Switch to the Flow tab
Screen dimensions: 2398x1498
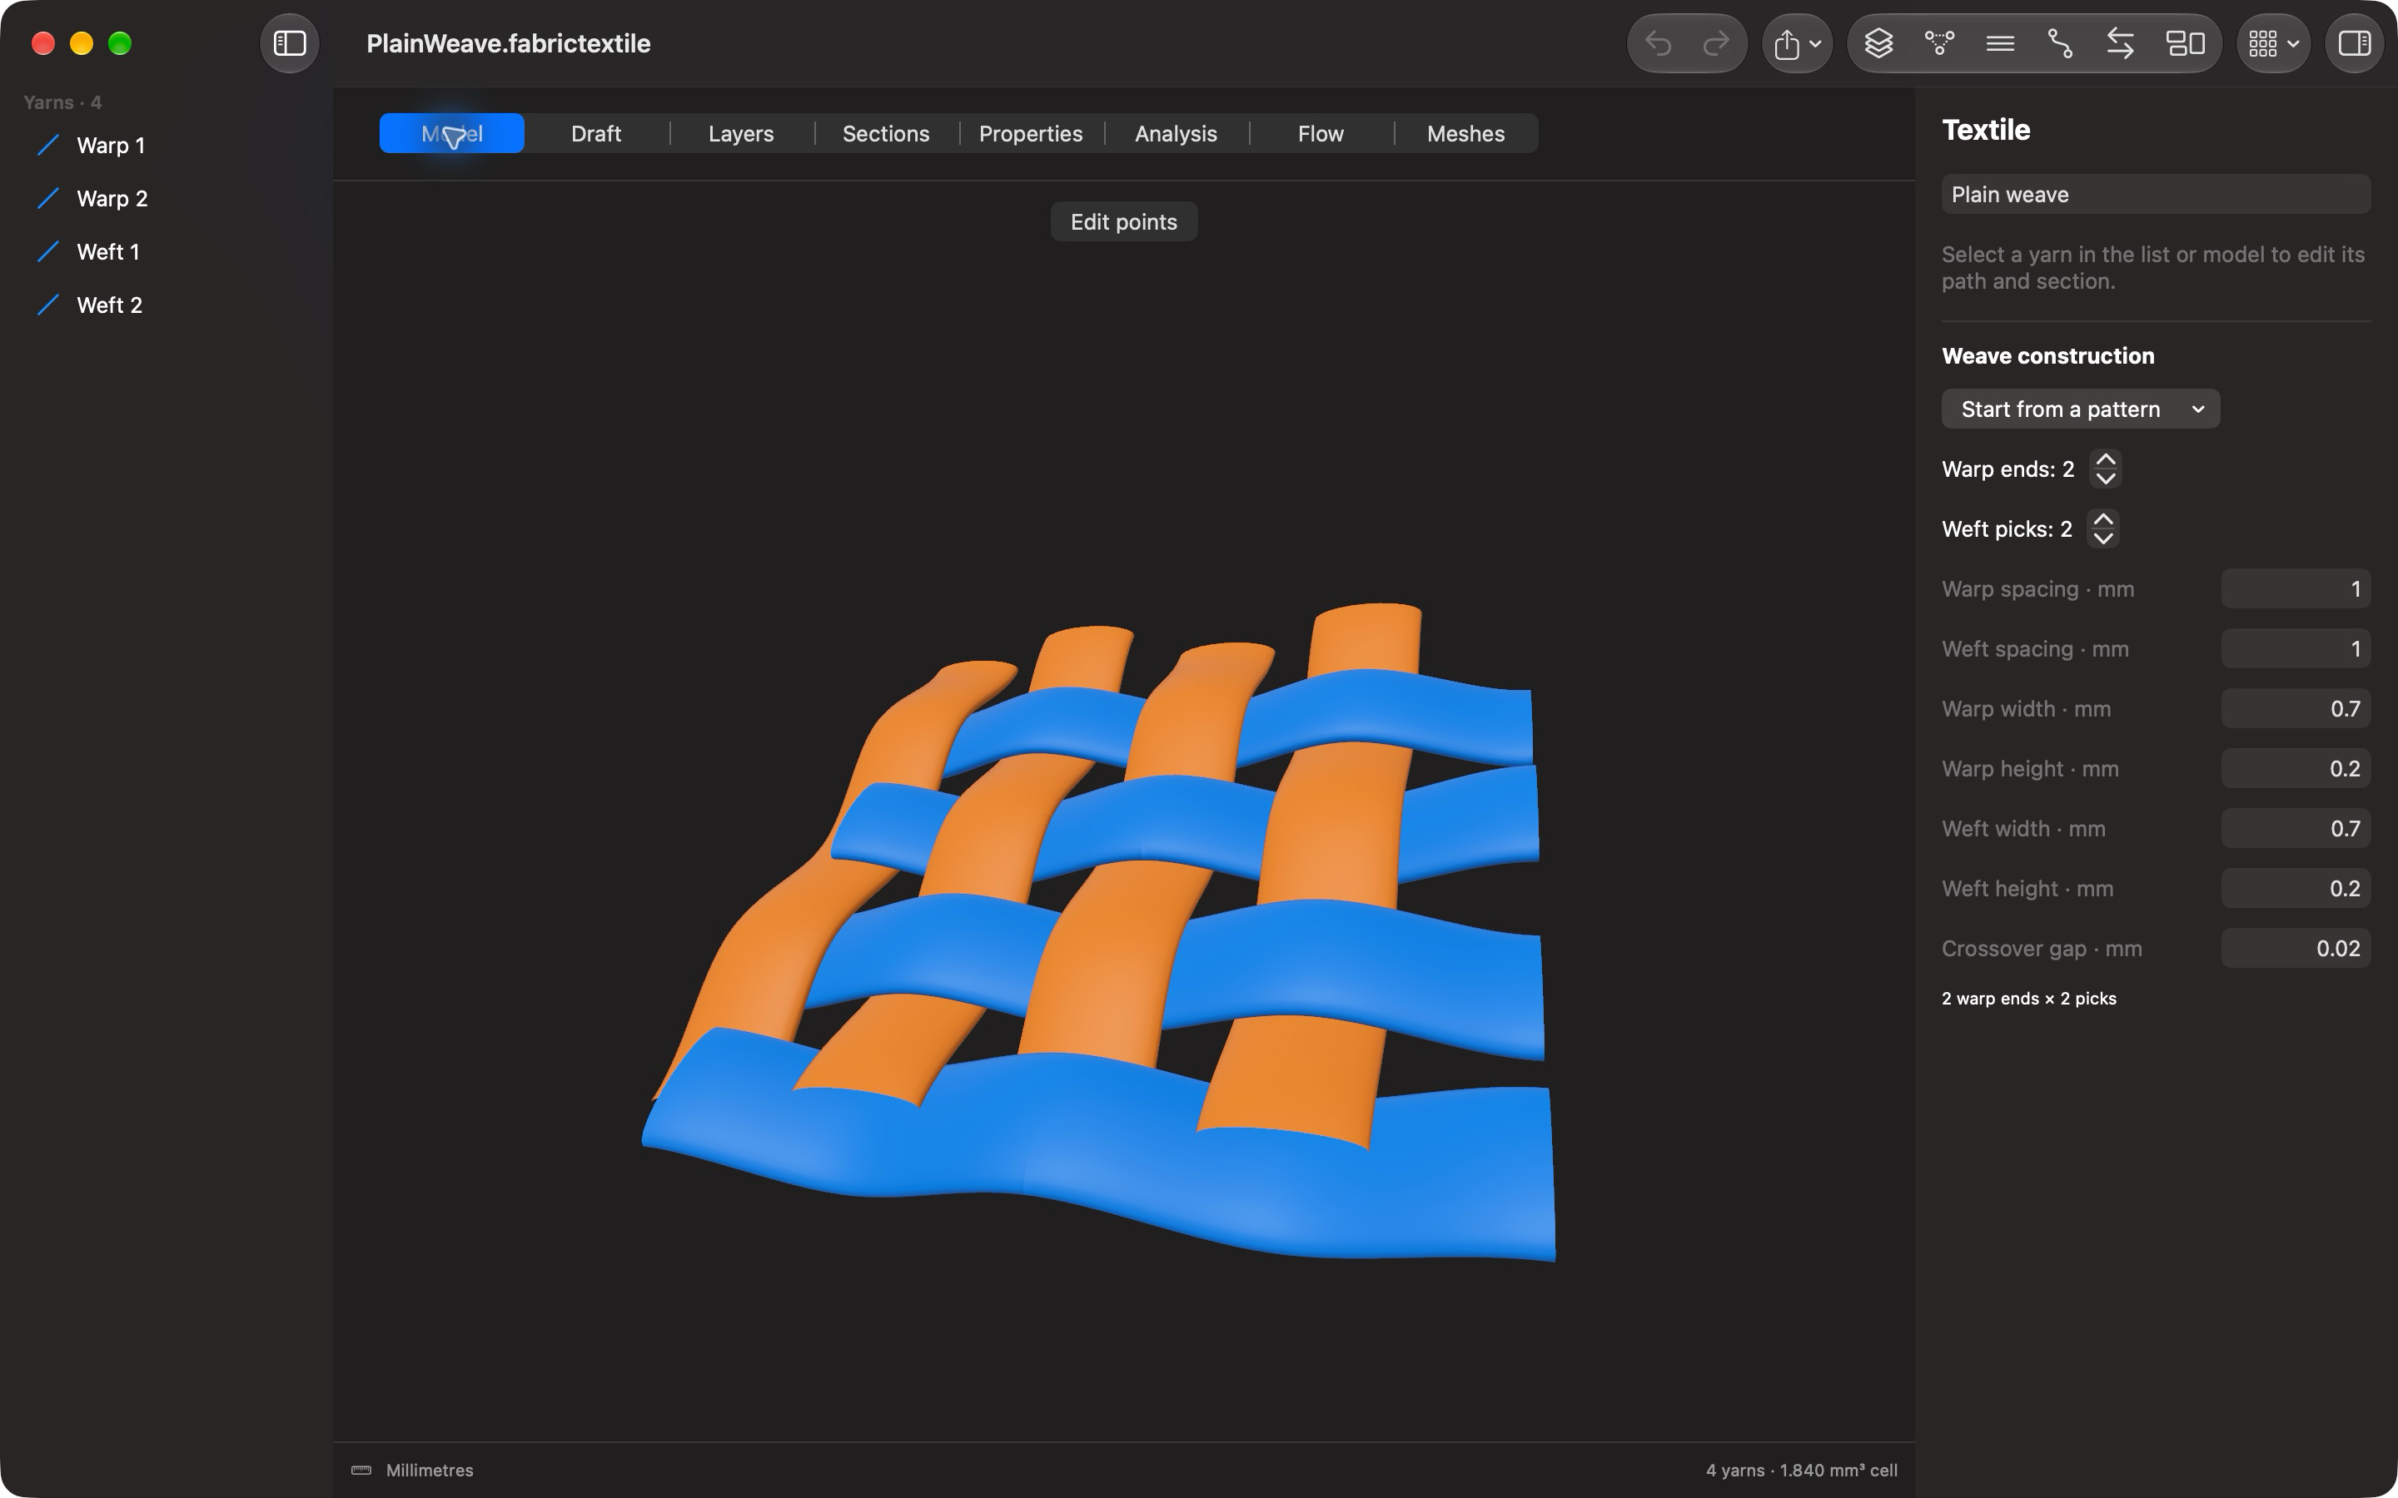pyautogui.click(x=1321, y=134)
